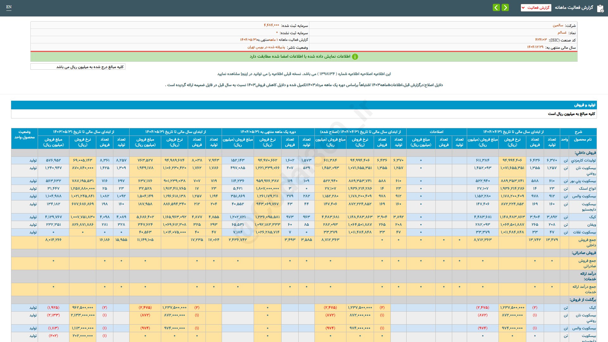The height and width of the screenshot is (342, 608).
Task: Select the row label بیسکویت غلات
Action: 584,232
